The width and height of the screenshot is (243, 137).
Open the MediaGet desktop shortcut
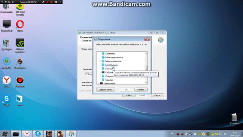click(x=6, y=63)
